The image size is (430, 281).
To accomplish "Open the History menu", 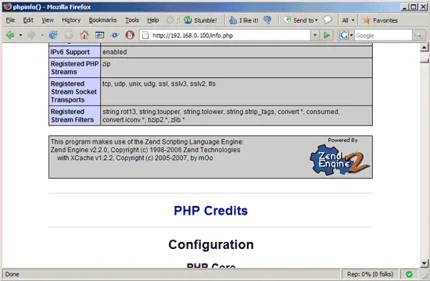I will (71, 20).
